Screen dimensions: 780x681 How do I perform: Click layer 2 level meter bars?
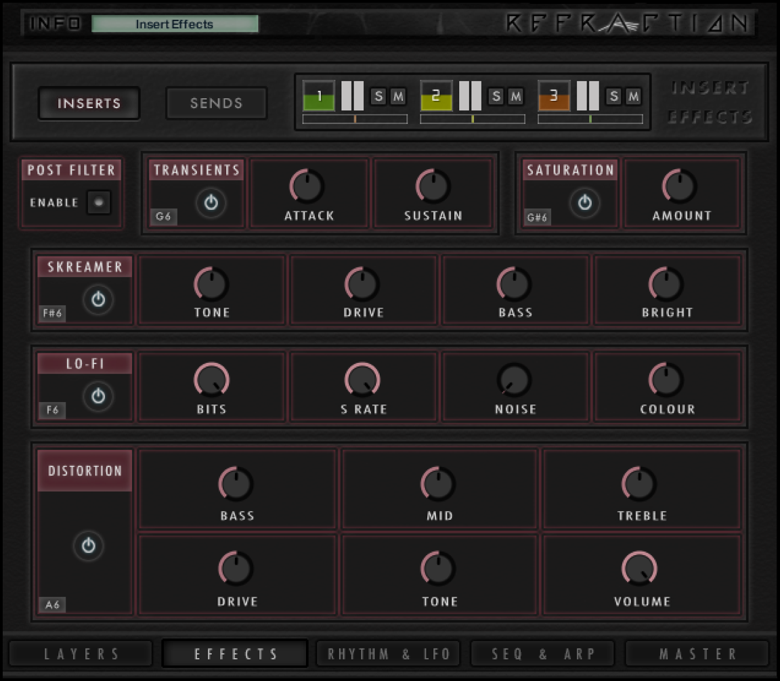(x=470, y=95)
